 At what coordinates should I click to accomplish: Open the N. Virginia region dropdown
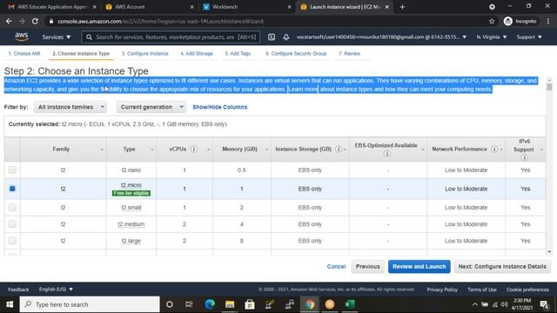[x=492, y=37]
